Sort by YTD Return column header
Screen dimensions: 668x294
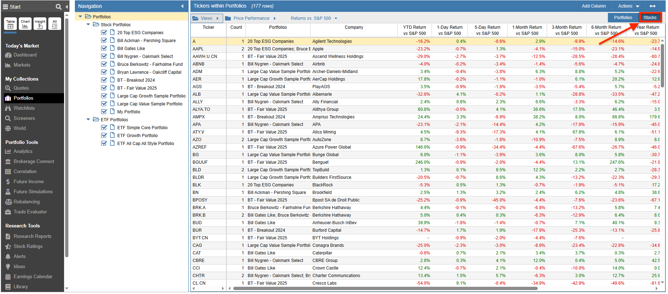tap(414, 30)
